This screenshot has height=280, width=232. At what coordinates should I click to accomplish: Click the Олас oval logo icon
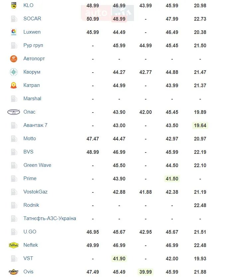point(14,112)
